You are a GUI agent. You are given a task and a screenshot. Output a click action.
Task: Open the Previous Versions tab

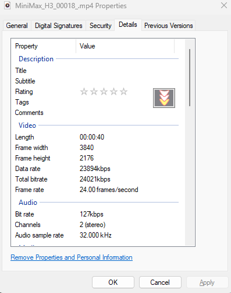(x=169, y=26)
